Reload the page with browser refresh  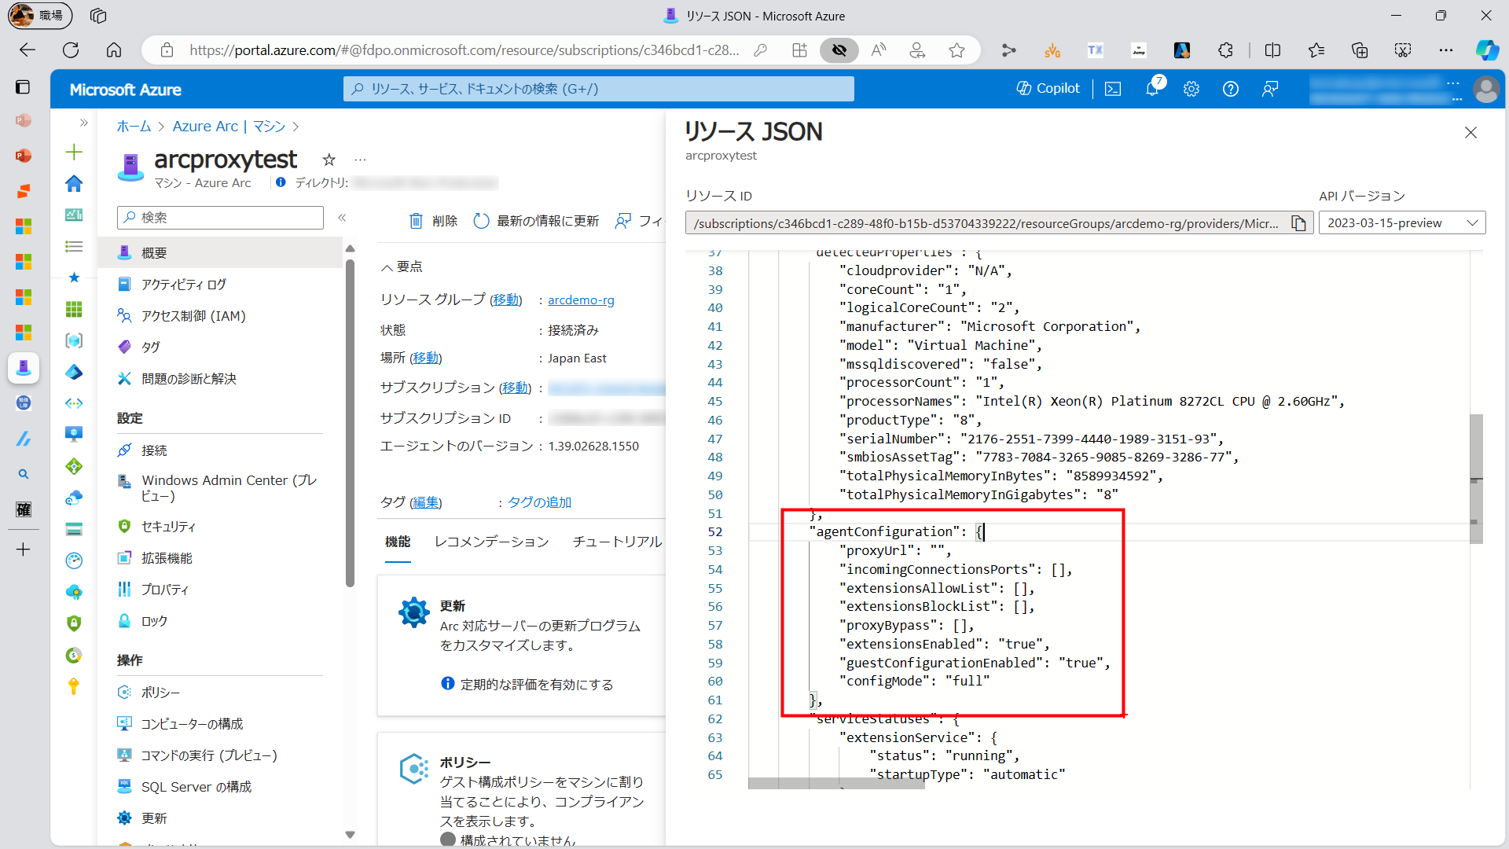(x=71, y=50)
